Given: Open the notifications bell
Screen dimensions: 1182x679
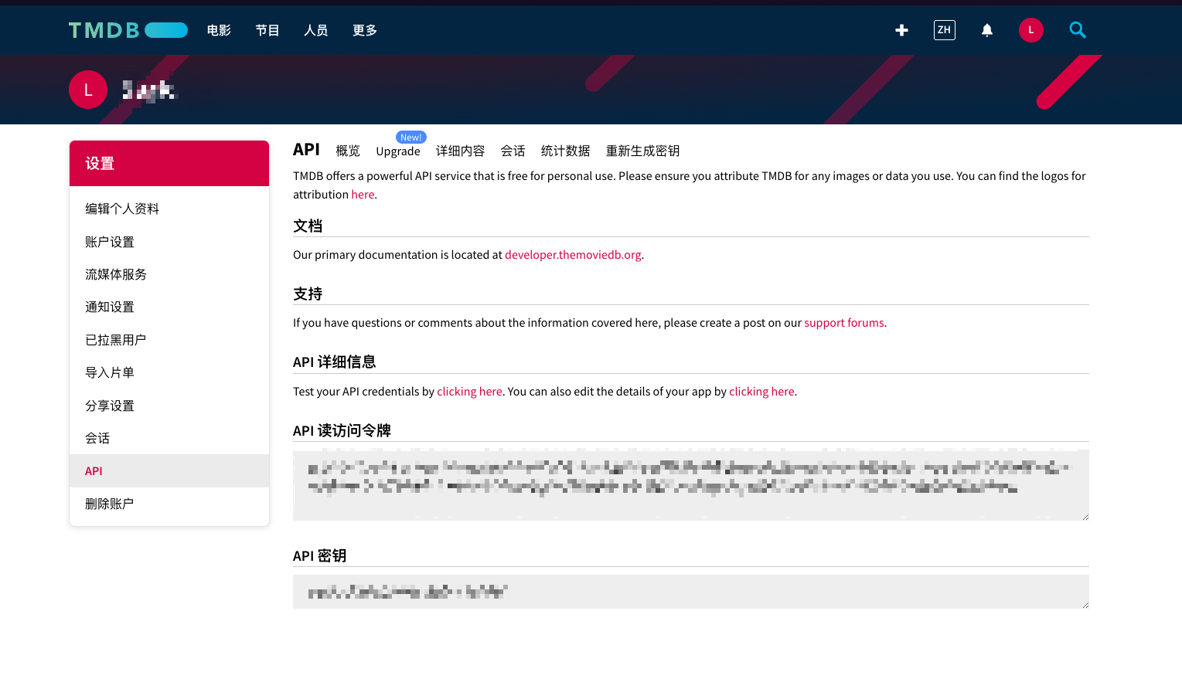Looking at the screenshot, I should point(987,30).
